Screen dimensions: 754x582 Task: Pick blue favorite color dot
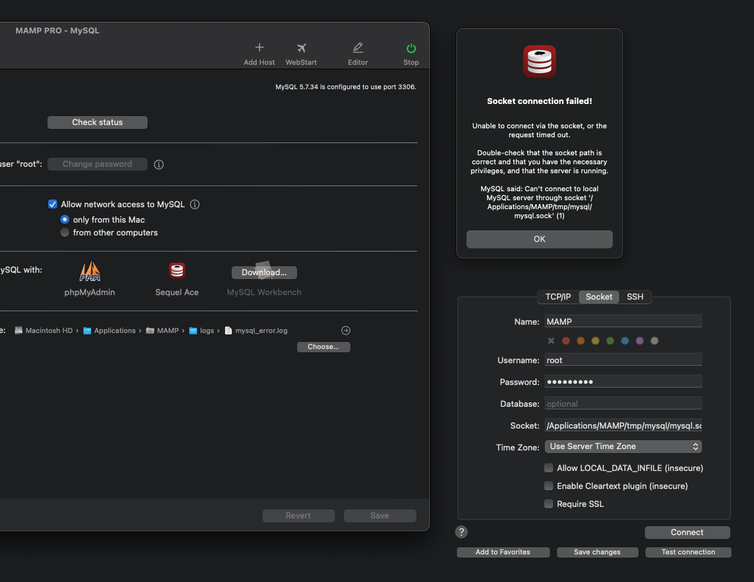pyautogui.click(x=625, y=341)
